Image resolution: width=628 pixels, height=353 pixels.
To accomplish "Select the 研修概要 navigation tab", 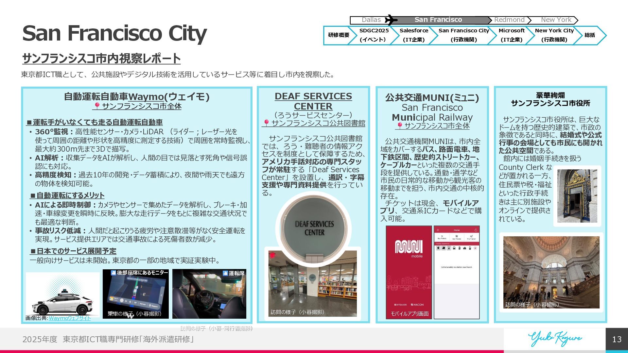I will point(339,35).
